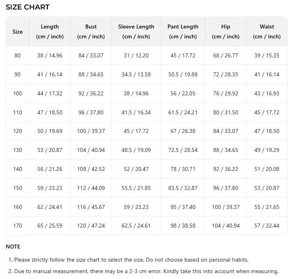Select the waist value 57 / 22.44
Image resolution: width=294 pixels, height=279 pixels.
(267, 226)
